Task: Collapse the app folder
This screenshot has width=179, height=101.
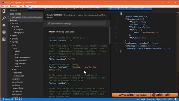Action: (x=12, y=48)
